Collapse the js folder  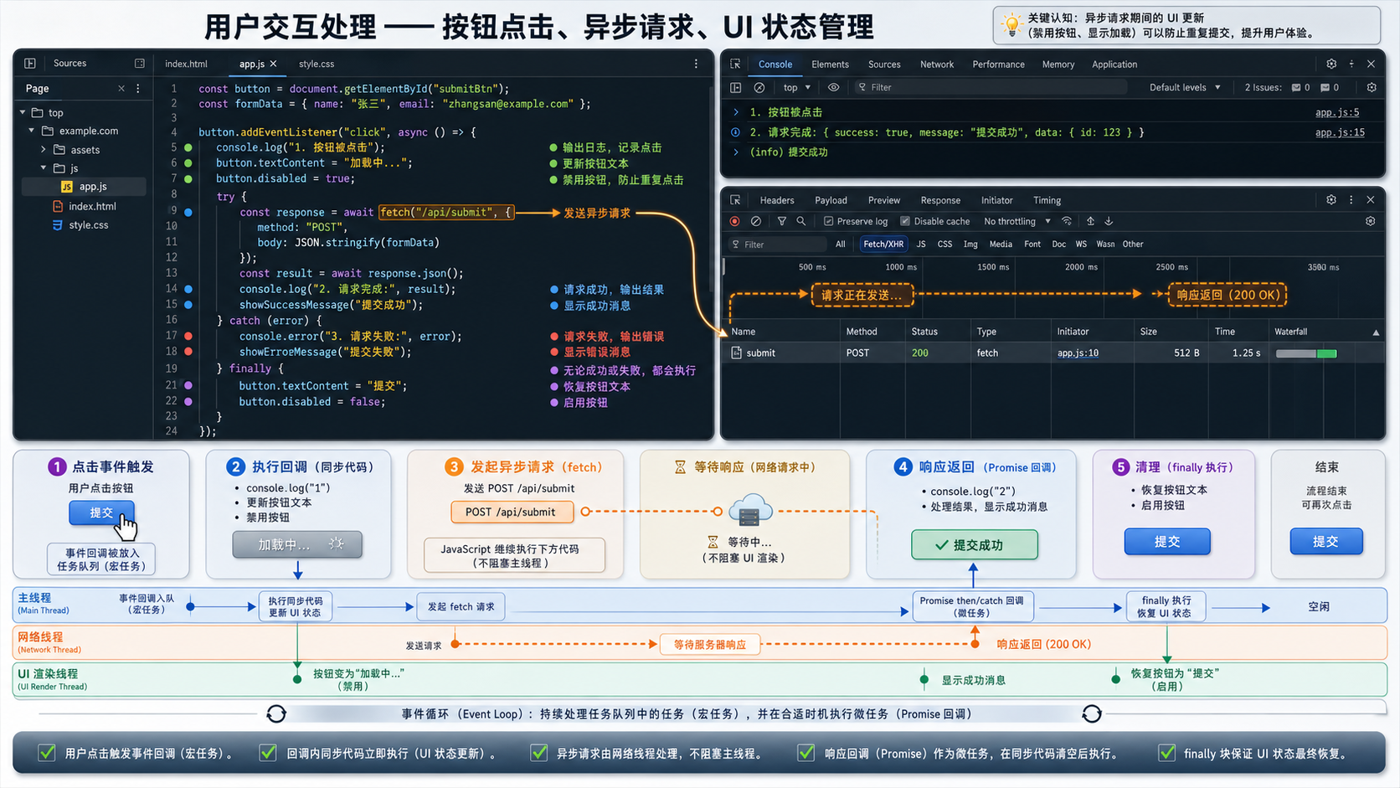click(44, 168)
